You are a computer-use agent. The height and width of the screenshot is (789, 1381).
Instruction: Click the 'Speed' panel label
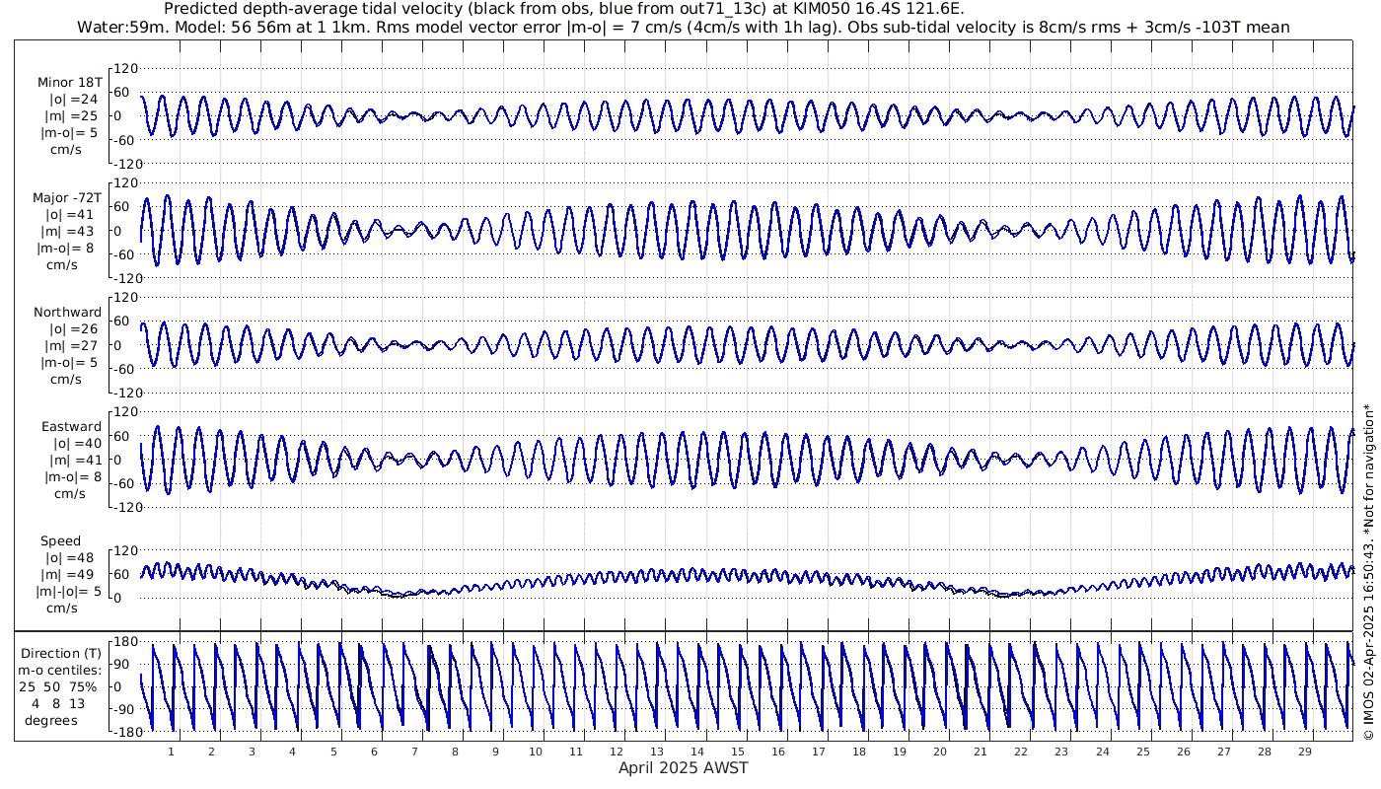[60, 541]
